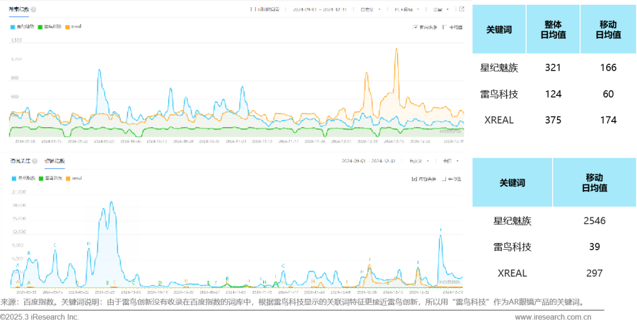Click 星纪魅族 row in lower table
Viewport: 637px width, 322px height.
(554, 221)
